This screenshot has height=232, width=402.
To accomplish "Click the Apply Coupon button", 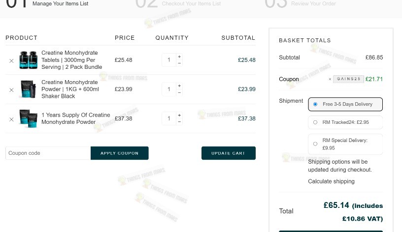I will [x=120, y=153].
